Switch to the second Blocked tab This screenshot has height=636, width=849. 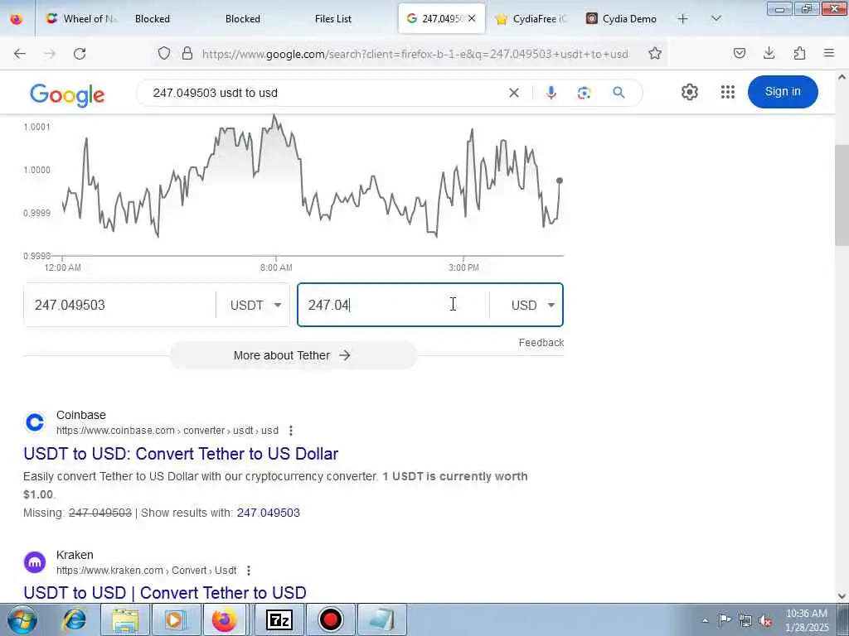[243, 18]
